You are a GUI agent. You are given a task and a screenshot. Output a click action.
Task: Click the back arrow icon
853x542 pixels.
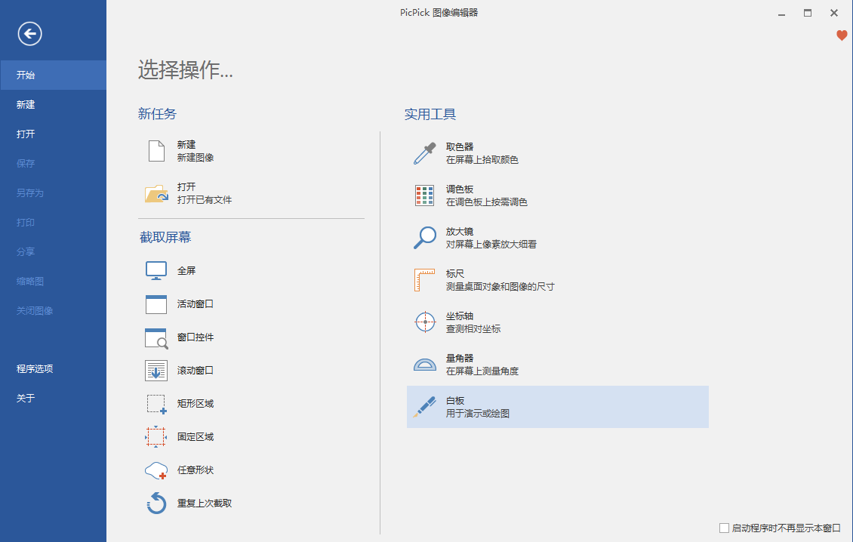pos(30,33)
